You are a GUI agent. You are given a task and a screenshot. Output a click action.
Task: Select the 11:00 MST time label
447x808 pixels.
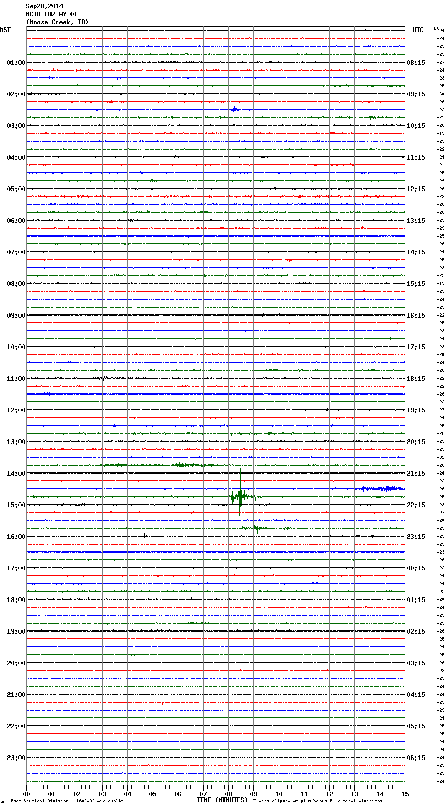tap(16, 379)
